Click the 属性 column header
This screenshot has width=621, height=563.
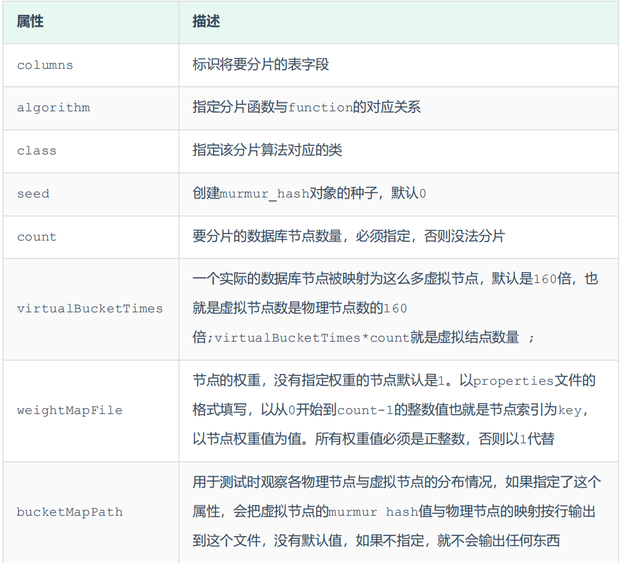(30, 22)
